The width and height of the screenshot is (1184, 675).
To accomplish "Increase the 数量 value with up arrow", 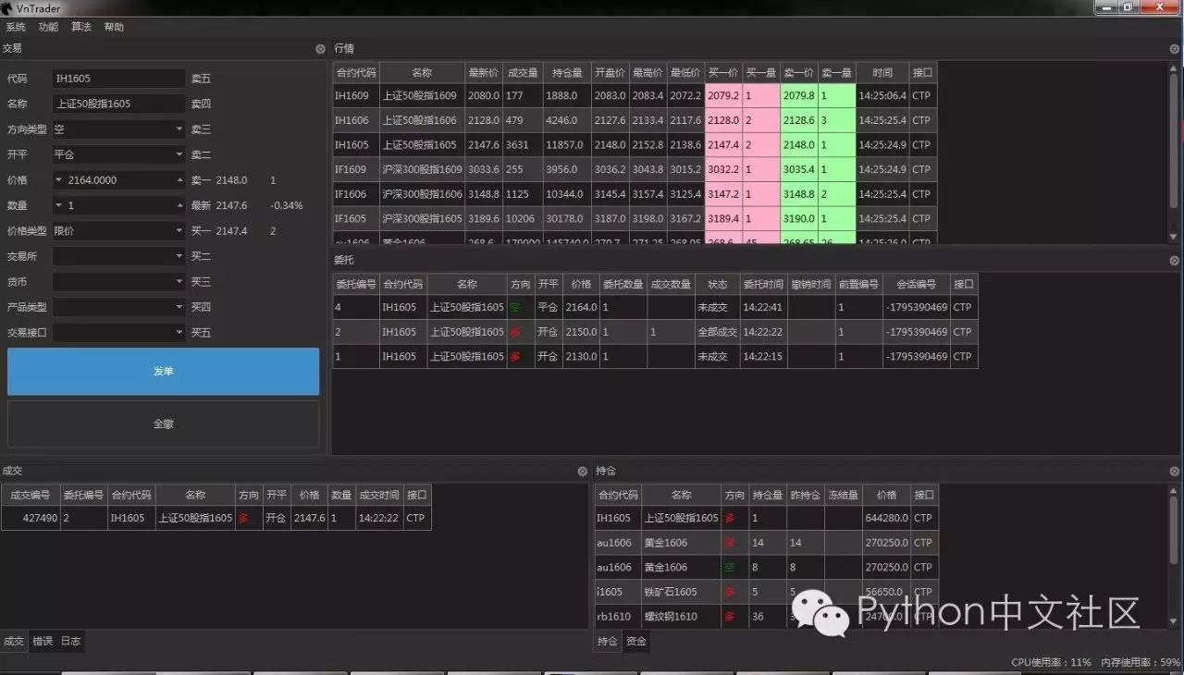I will pos(179,205).
